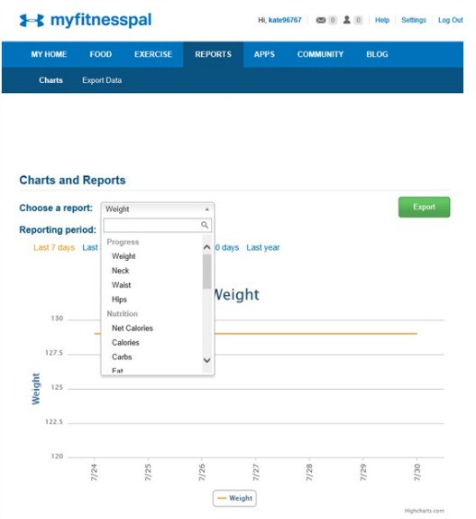The height and width of the screenshot is (519, 476).
Task: Click the green Export button
Action: point(424,207)
